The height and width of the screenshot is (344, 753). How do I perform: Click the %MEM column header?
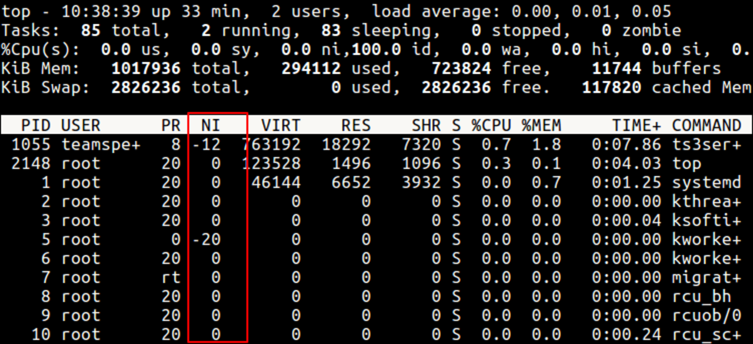coord(541,126)
